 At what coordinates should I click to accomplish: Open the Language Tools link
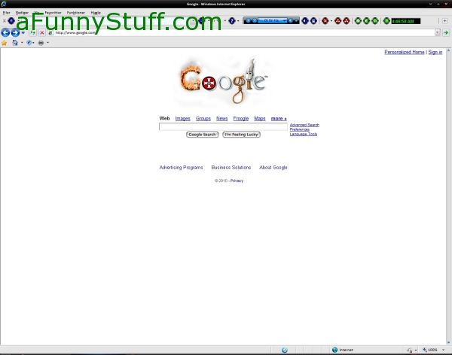[x=304, y=134]
